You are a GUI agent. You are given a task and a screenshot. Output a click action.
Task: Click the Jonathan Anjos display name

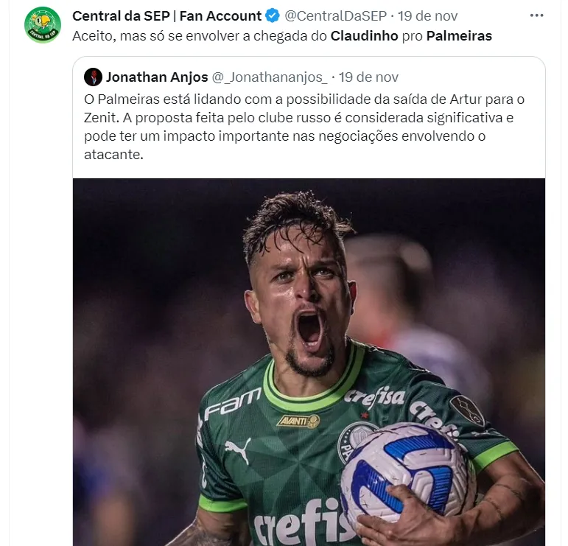click(x=157, y=77)
